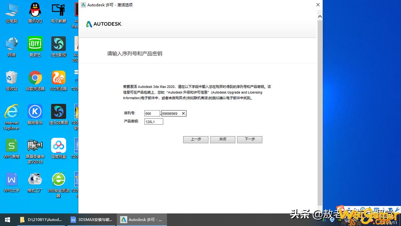
Task: Open the 电子教鞭 desktop icon
Action: point(58,13)
